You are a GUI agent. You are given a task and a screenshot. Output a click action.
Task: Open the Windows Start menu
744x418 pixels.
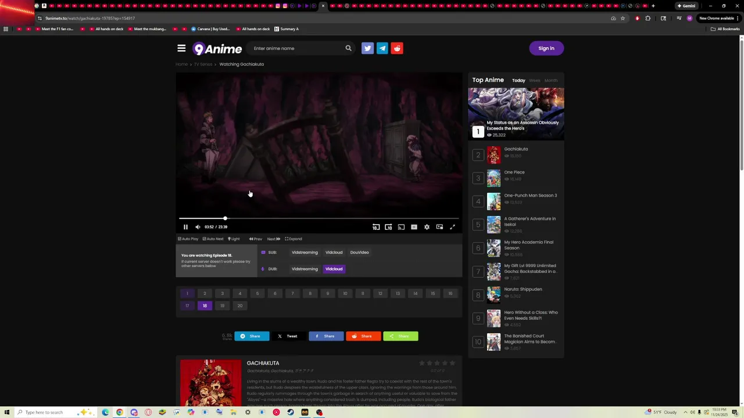6,412
